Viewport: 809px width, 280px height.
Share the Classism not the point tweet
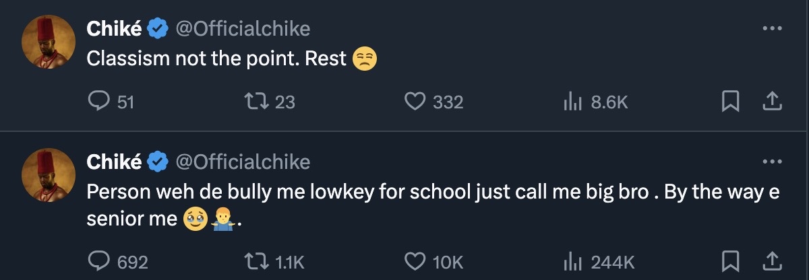click(771, 102)
